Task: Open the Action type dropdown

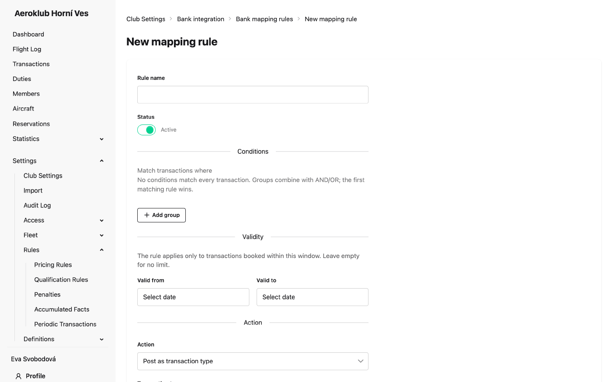Action: tap(253, 361)
